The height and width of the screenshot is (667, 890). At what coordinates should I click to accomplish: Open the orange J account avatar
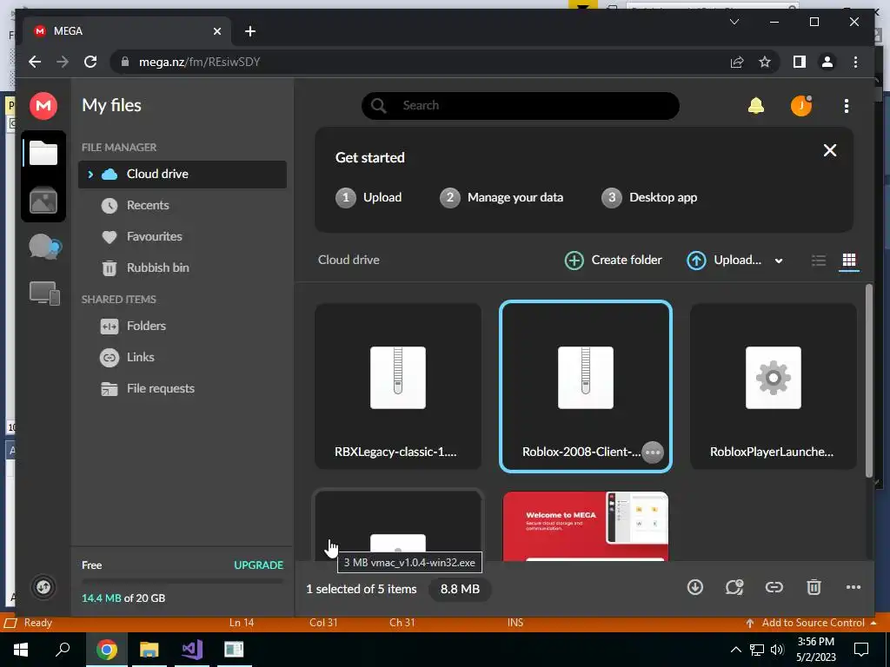pyautogui.click(x=800, y=105)
